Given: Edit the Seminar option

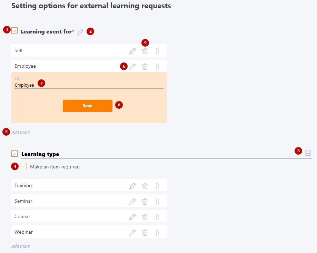Looking at the screenshot, I should pos(132,202).
